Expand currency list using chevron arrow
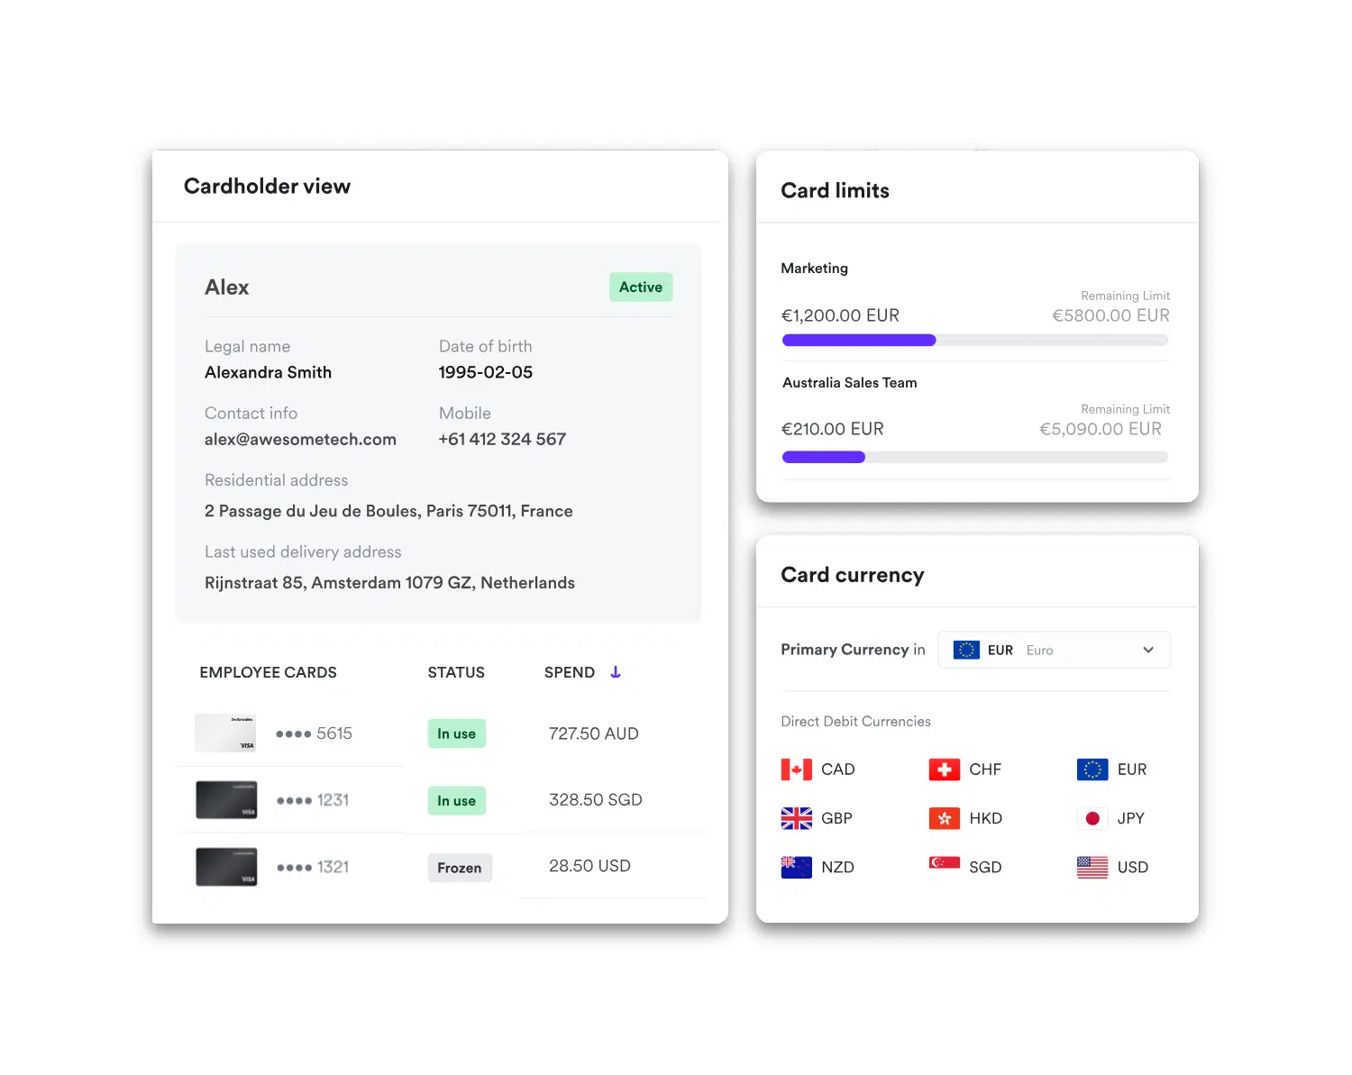Screen dimensions: 1352x1075 [x=1148, y=650]
